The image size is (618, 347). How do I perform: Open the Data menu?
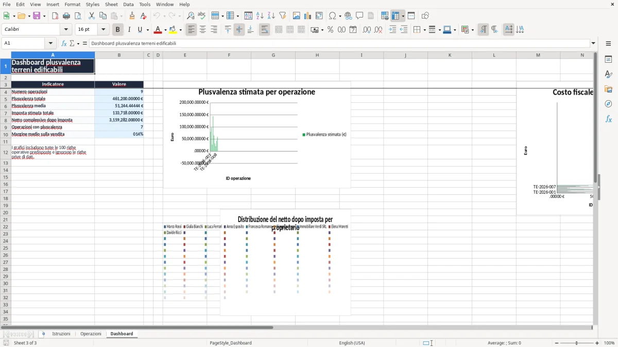point(128,4)
